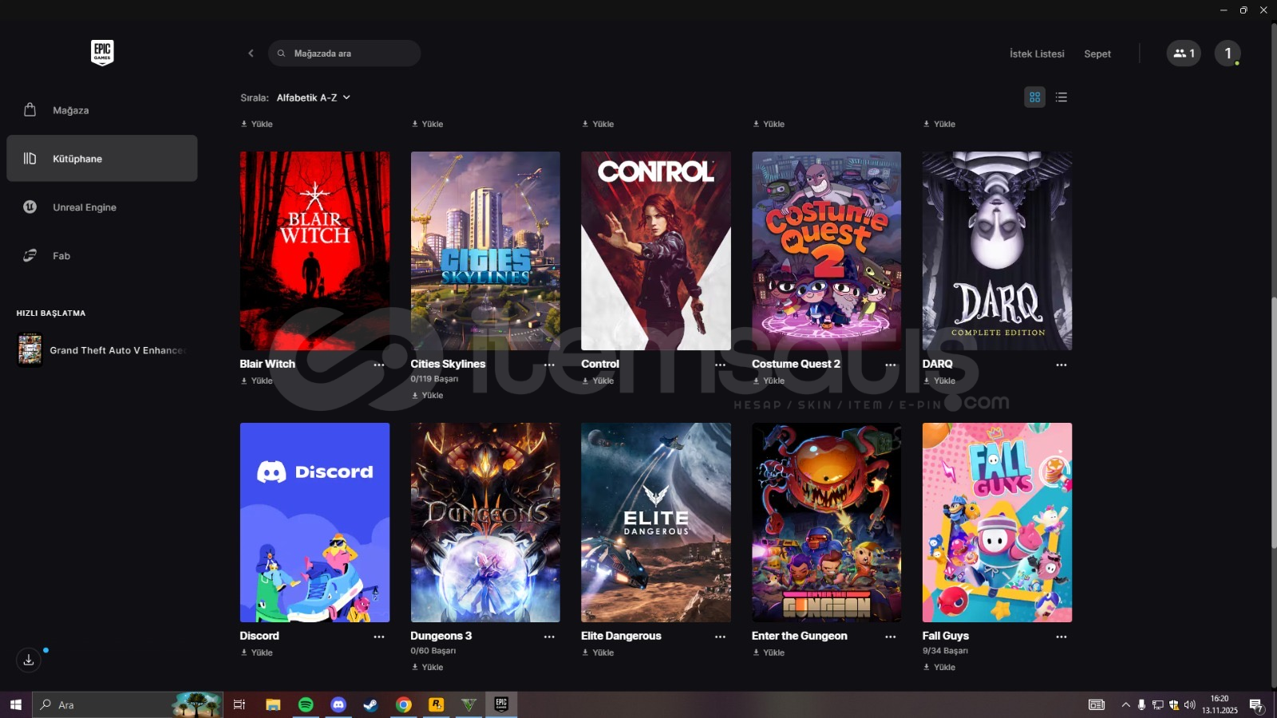Click Yükle under Dungeons 3
This screenshot has width=1277, height=718.
pos(427,667)
